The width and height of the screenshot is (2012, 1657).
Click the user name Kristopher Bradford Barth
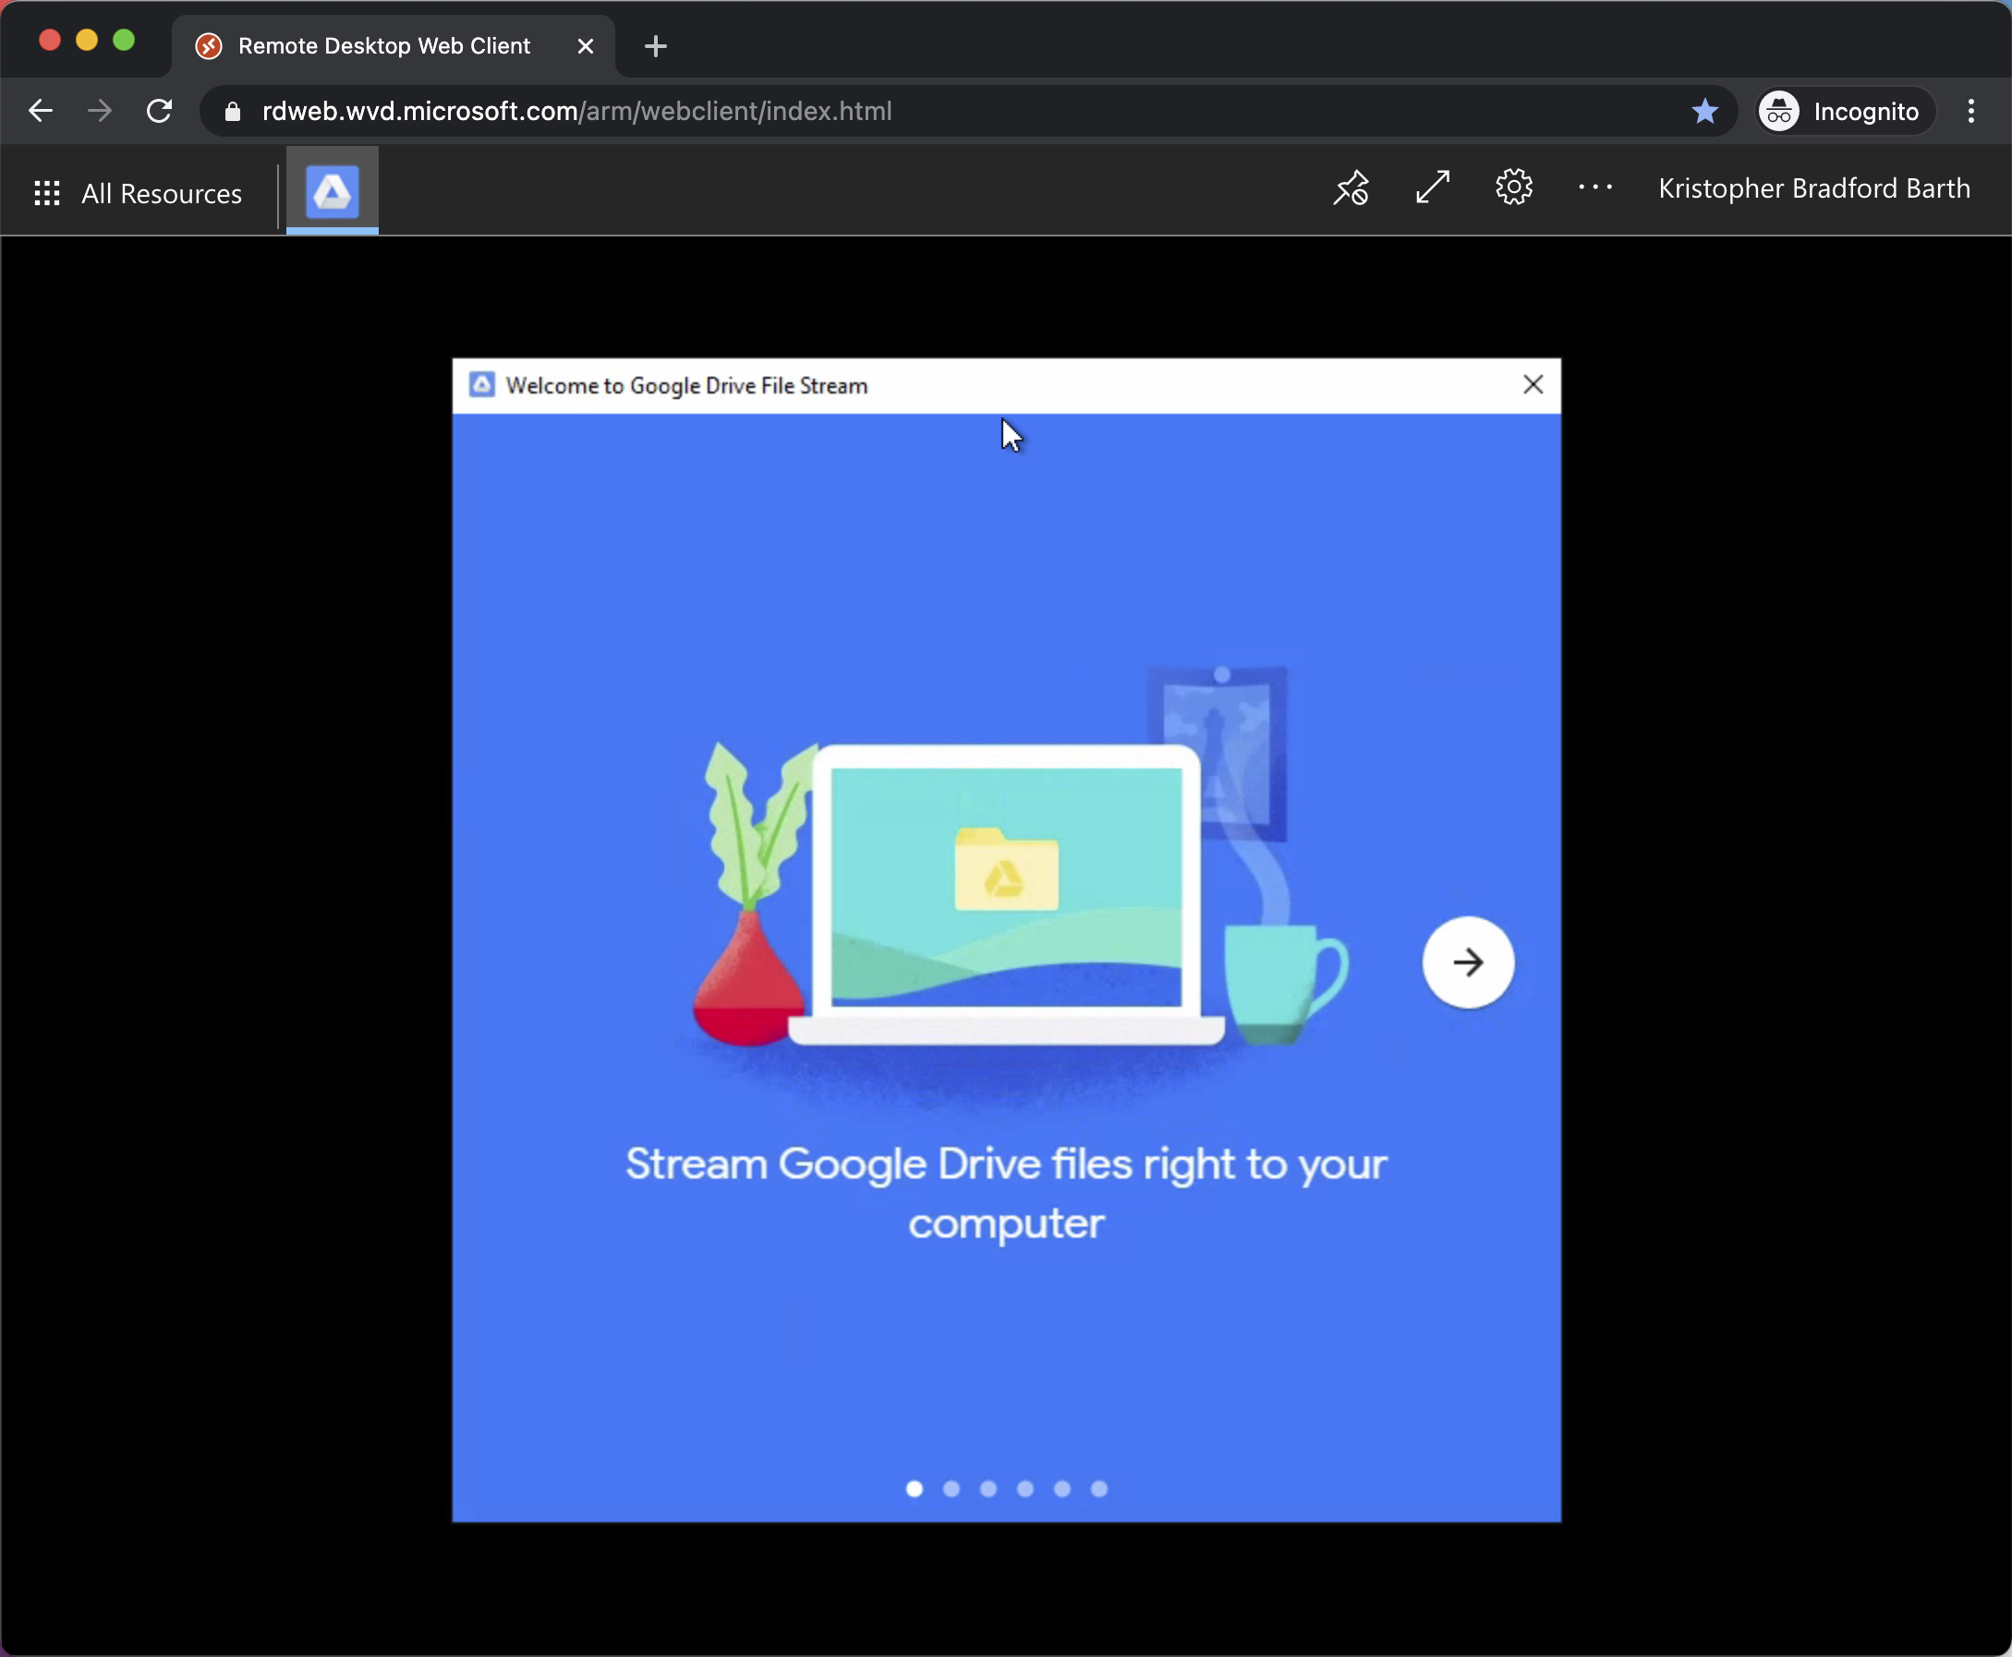click(1813, 188)
